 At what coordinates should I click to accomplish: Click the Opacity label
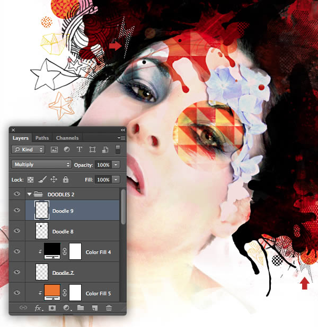coord(83,165)
